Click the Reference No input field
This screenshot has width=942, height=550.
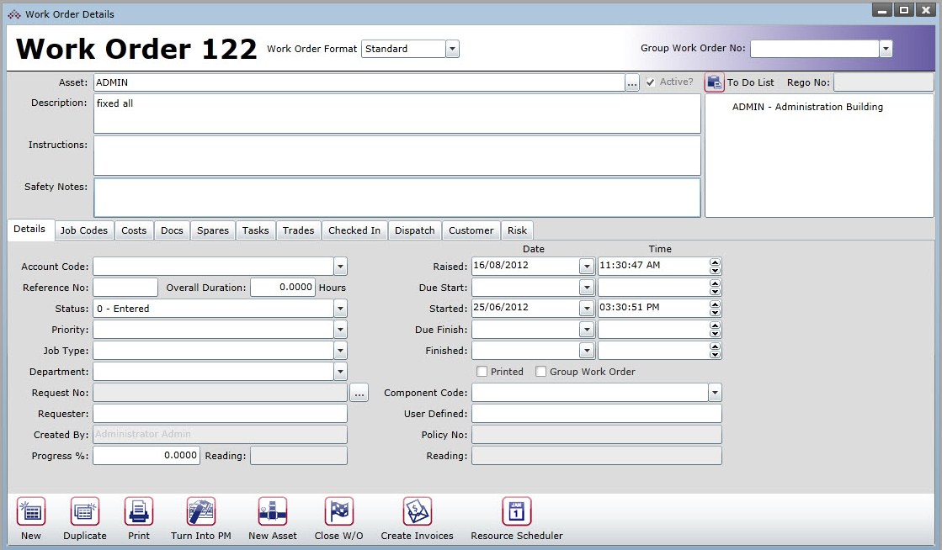tap(125, 287)
